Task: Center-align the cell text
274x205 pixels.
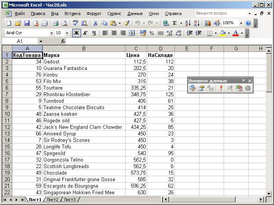Action: point(114,33)
